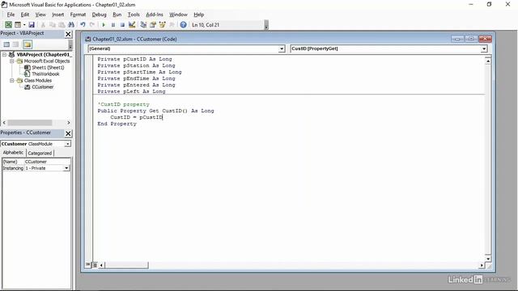Open Visual Basic Help question icon
The image size is (518, 291).
point(184,25)
